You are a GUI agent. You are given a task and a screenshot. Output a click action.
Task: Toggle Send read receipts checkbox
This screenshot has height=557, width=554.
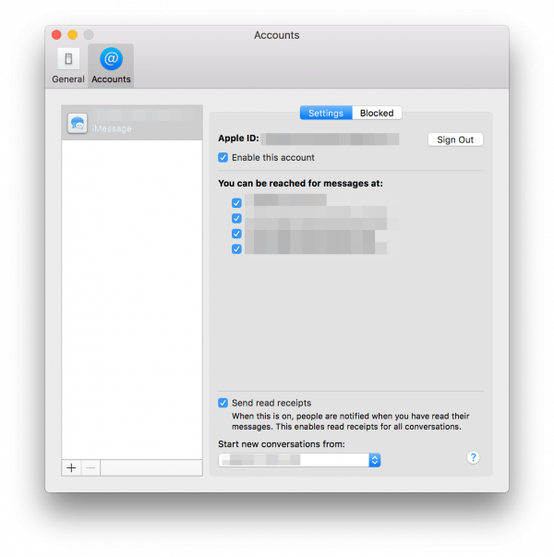click(223, 403)
